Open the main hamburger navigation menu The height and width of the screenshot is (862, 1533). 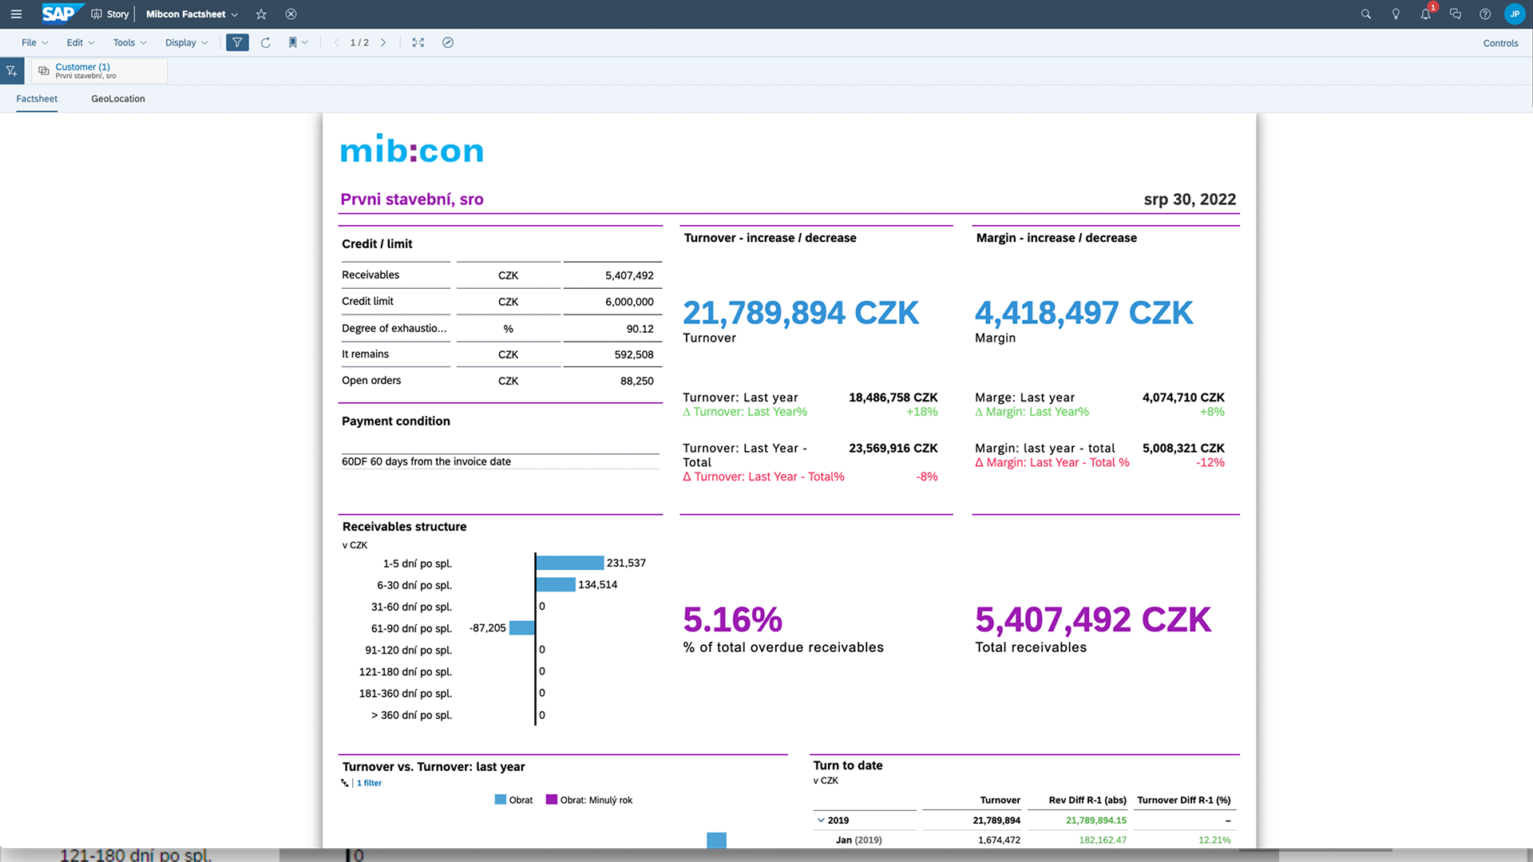16,14
